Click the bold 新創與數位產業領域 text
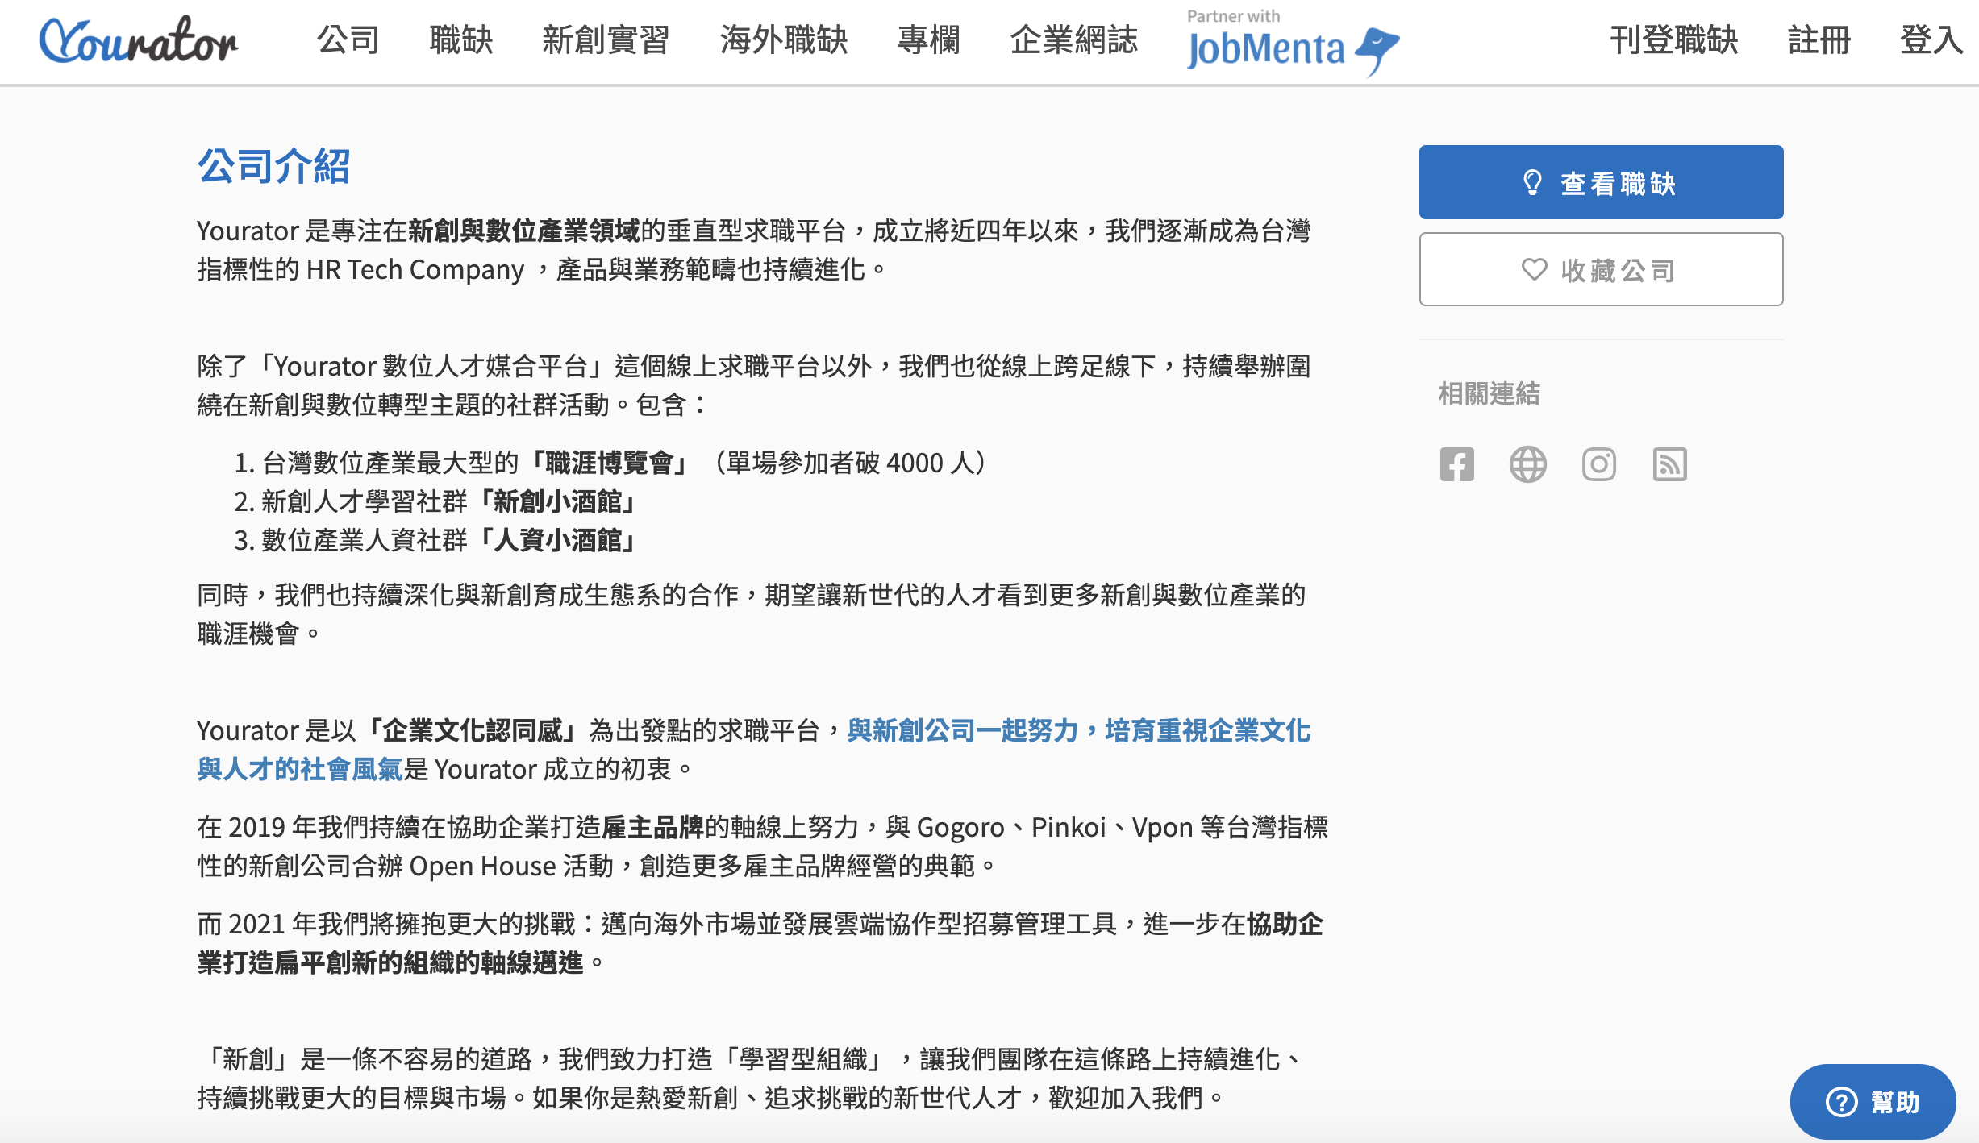1979x1143 pixels. (x=524, y=231)
